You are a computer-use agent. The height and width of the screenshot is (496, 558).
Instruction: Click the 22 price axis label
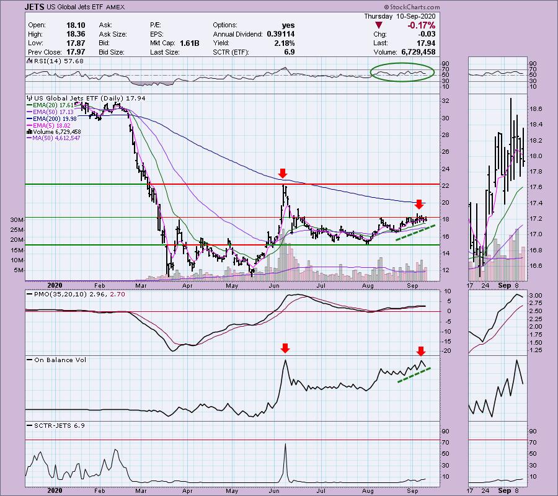(x=446, y=186)
